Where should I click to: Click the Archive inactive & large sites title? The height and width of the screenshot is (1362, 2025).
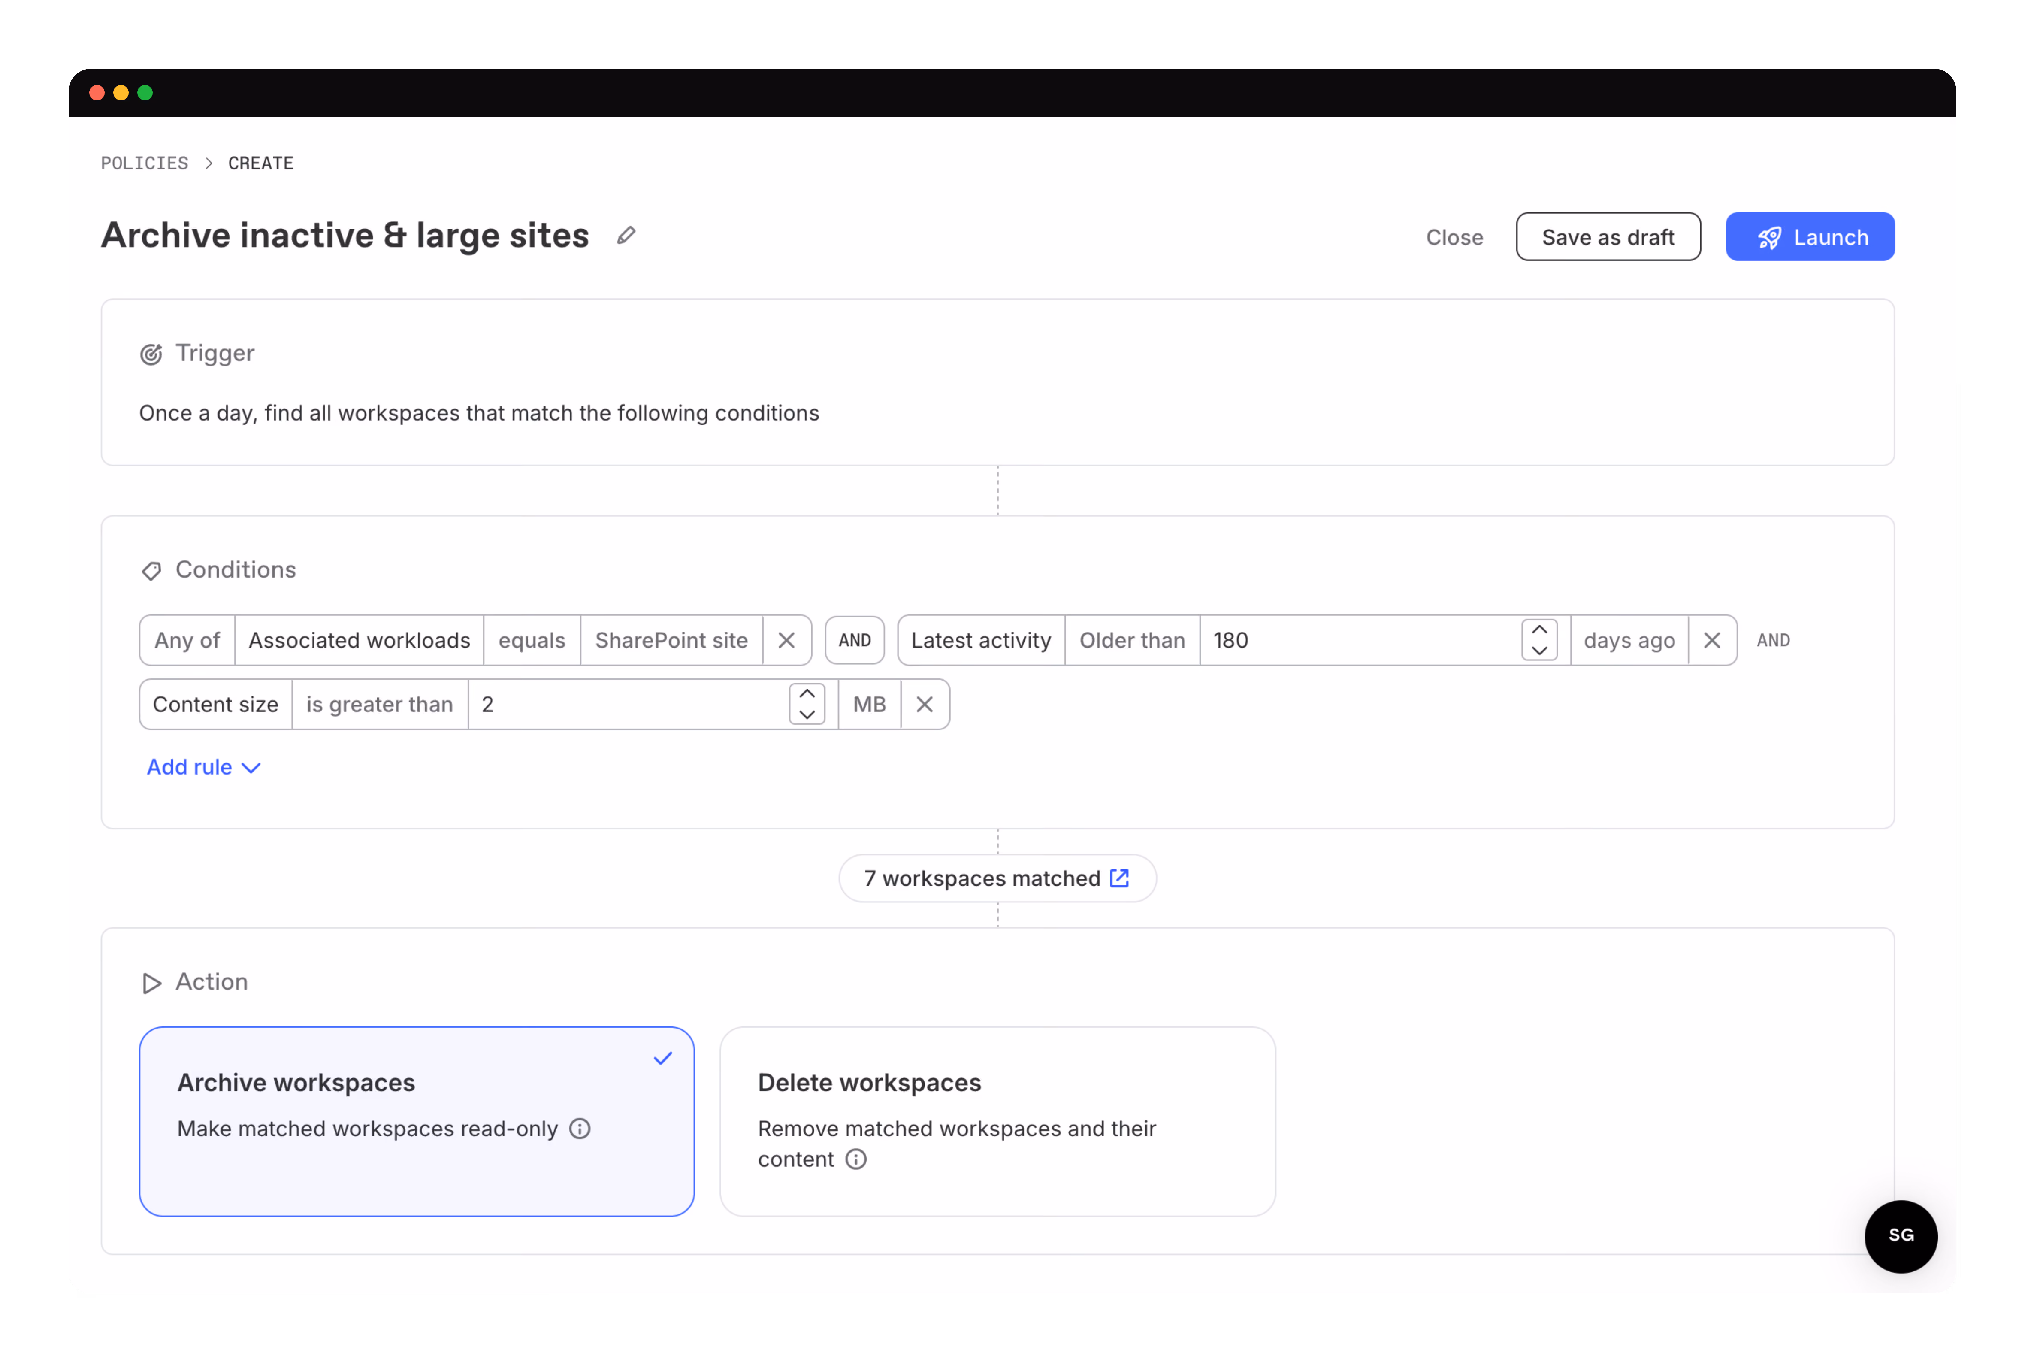(x=346, y=236)
